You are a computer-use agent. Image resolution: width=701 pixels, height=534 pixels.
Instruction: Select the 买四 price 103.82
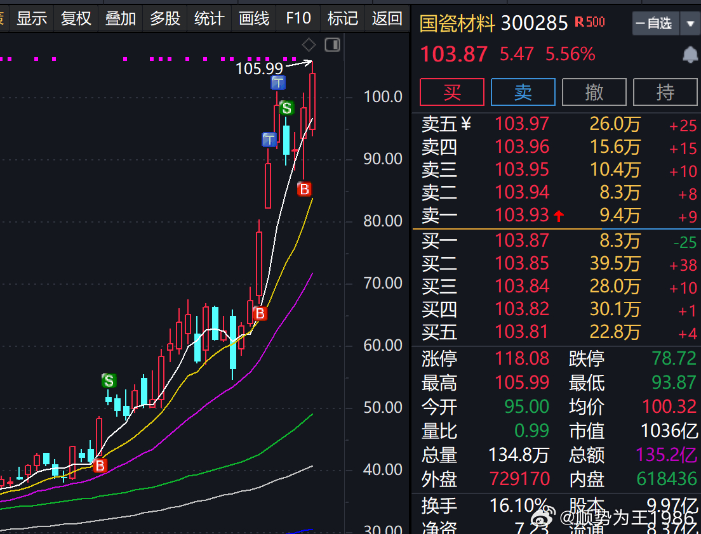coord(522,309)
